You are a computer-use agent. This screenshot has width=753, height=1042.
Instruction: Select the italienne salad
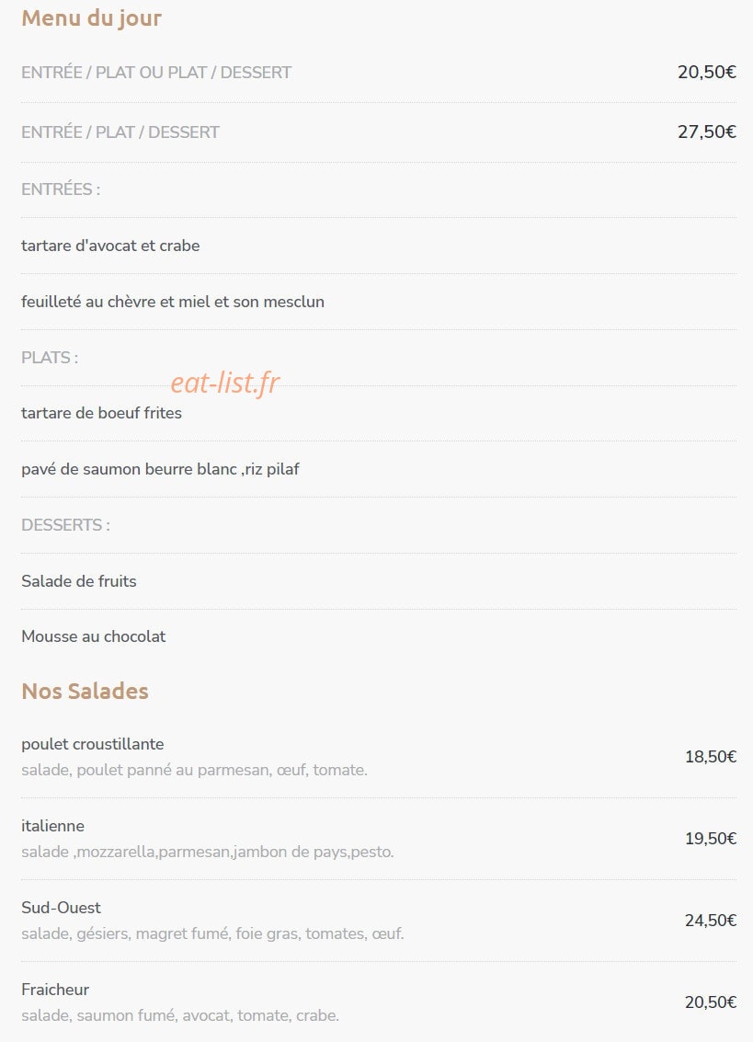pos(379,839)
